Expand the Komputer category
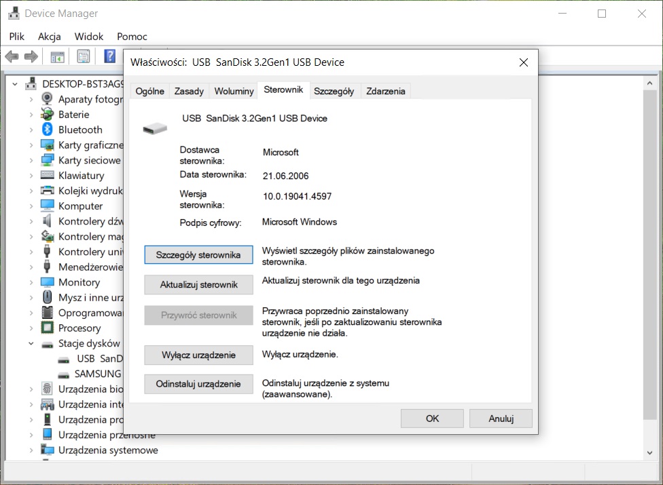 coord(31,206)
